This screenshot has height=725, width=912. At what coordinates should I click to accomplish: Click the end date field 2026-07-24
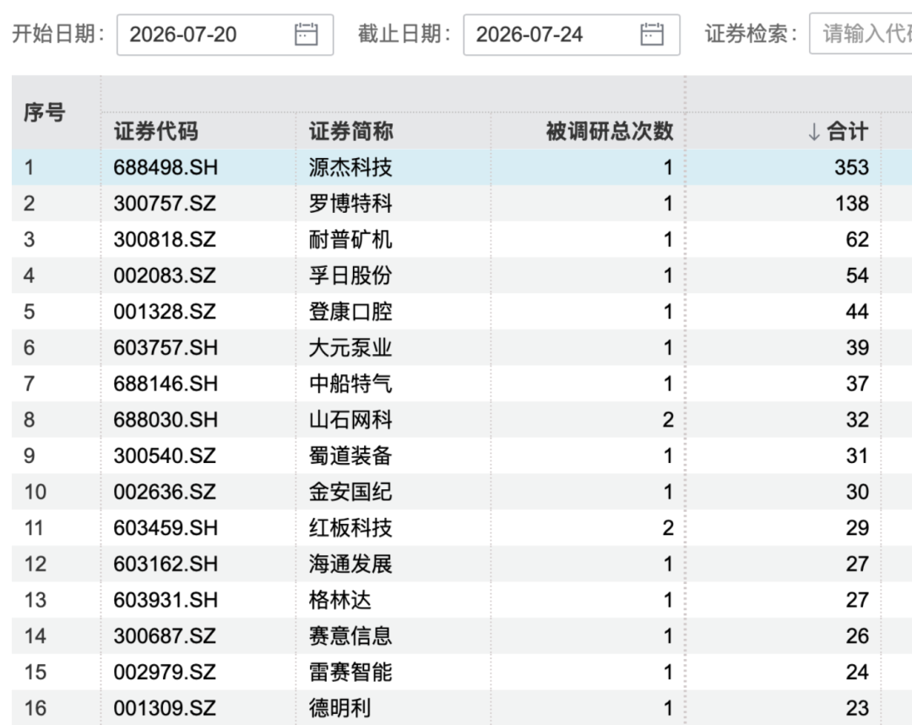coord(572,35)
